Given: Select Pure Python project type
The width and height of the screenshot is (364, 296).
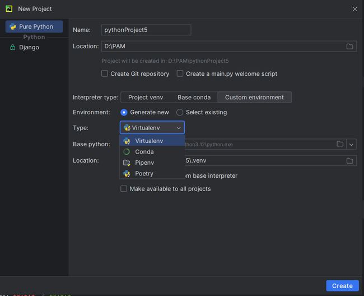Looking at the screenshot, I should pos(34,26).
